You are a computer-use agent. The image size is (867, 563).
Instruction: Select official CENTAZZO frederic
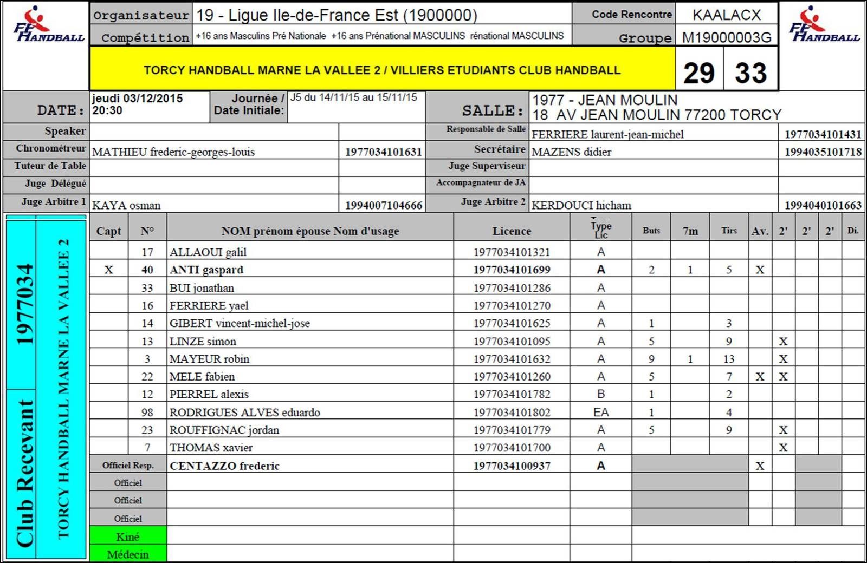(x=224, y=466)
